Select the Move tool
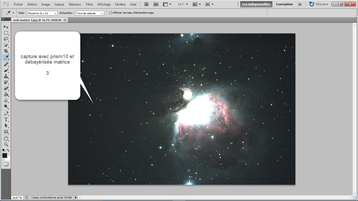 coord(6,27)
